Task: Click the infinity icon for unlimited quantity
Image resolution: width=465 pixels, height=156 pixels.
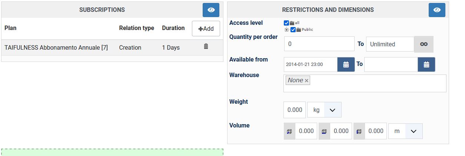Action: pos(424,44)
